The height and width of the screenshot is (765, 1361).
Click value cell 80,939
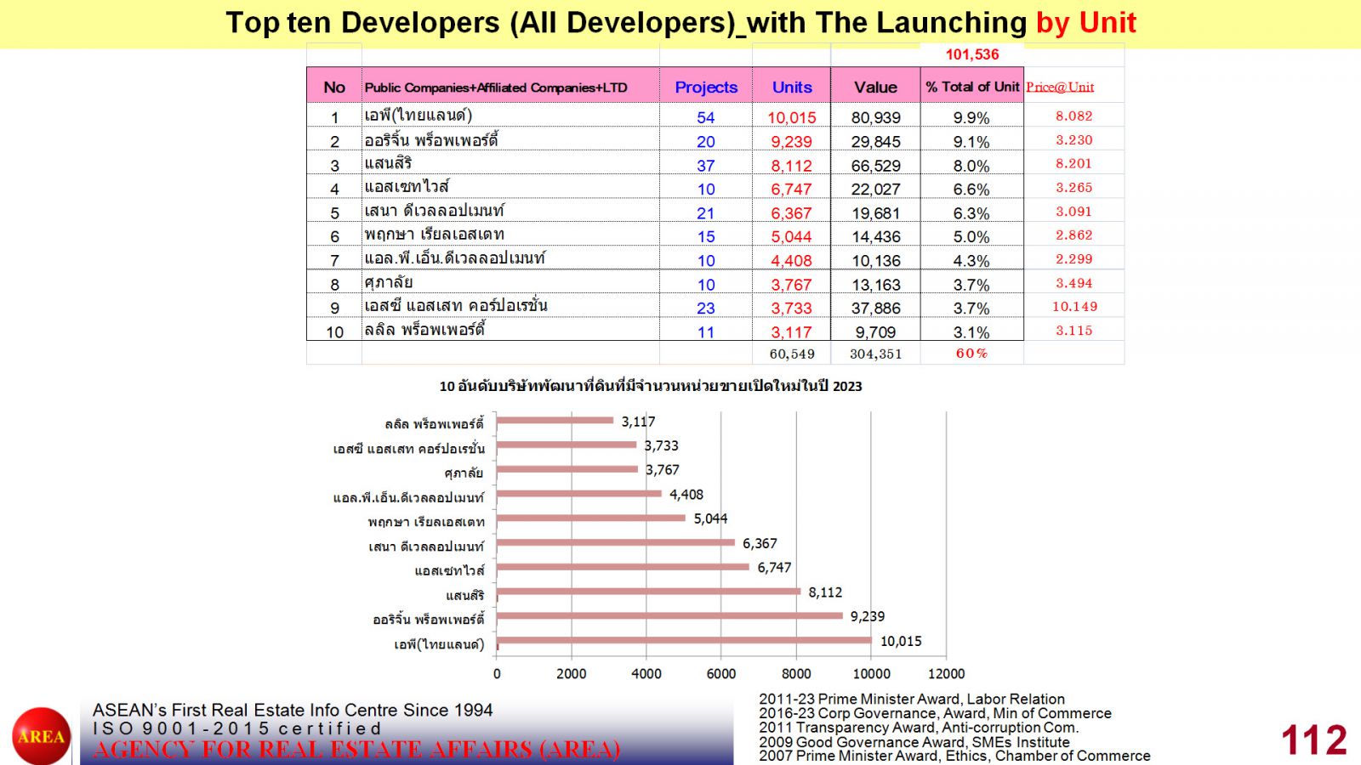(x=876, y=117)
